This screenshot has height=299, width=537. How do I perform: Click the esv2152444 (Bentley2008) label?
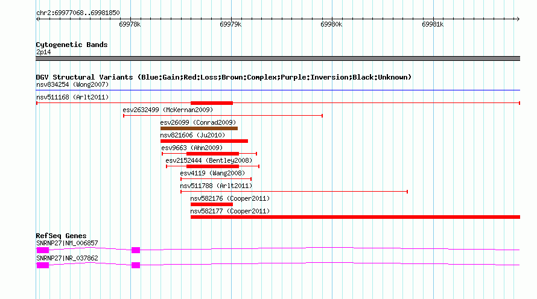click(x=209, y=160)
